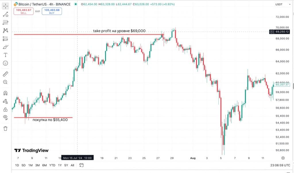Open the emoji icons tool
This screenshot has height=173, width=294.
click(5, 63)
